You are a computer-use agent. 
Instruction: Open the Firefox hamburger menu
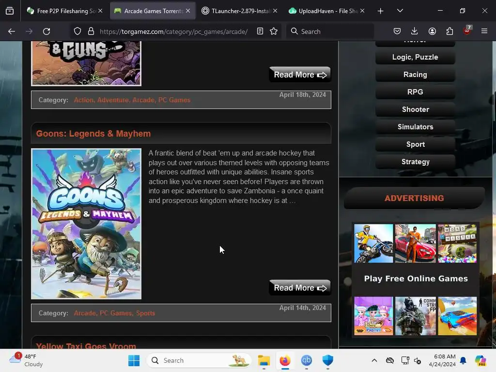click(x=484, y=31)
